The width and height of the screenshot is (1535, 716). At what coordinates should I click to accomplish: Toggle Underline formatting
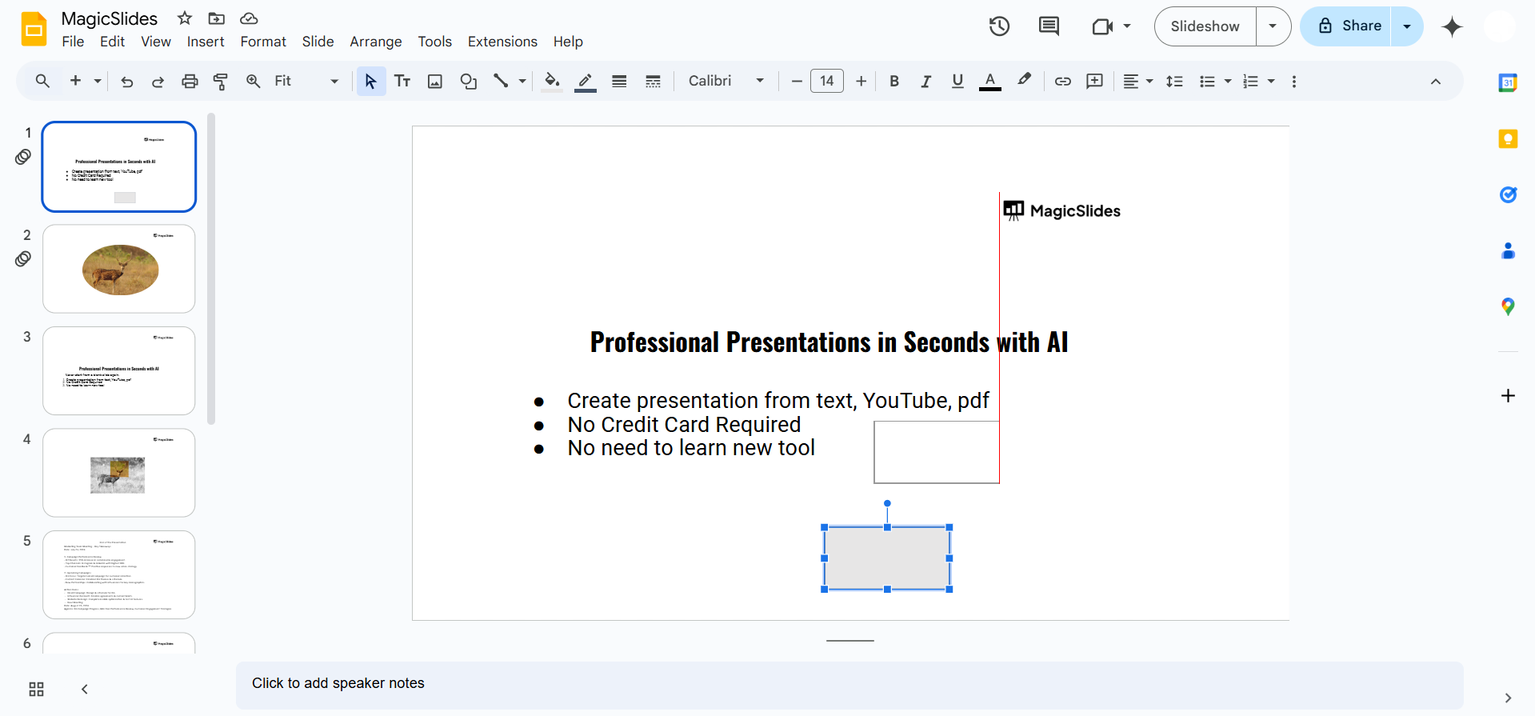click(957, 81)
